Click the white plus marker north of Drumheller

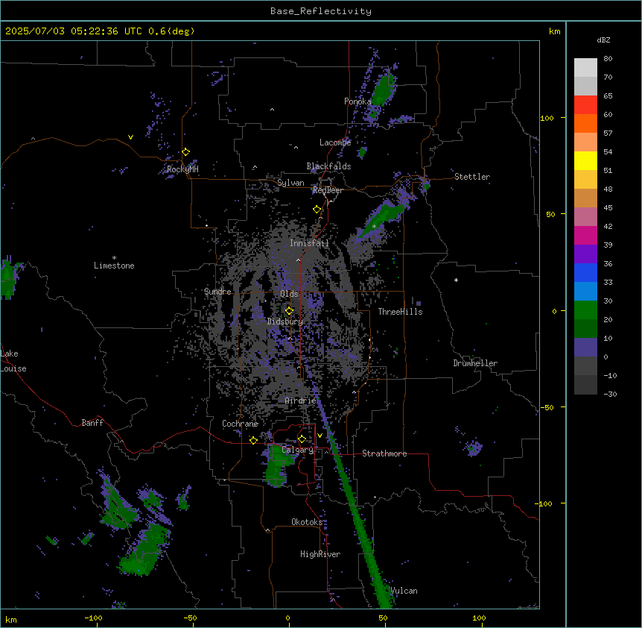[456, 280]
